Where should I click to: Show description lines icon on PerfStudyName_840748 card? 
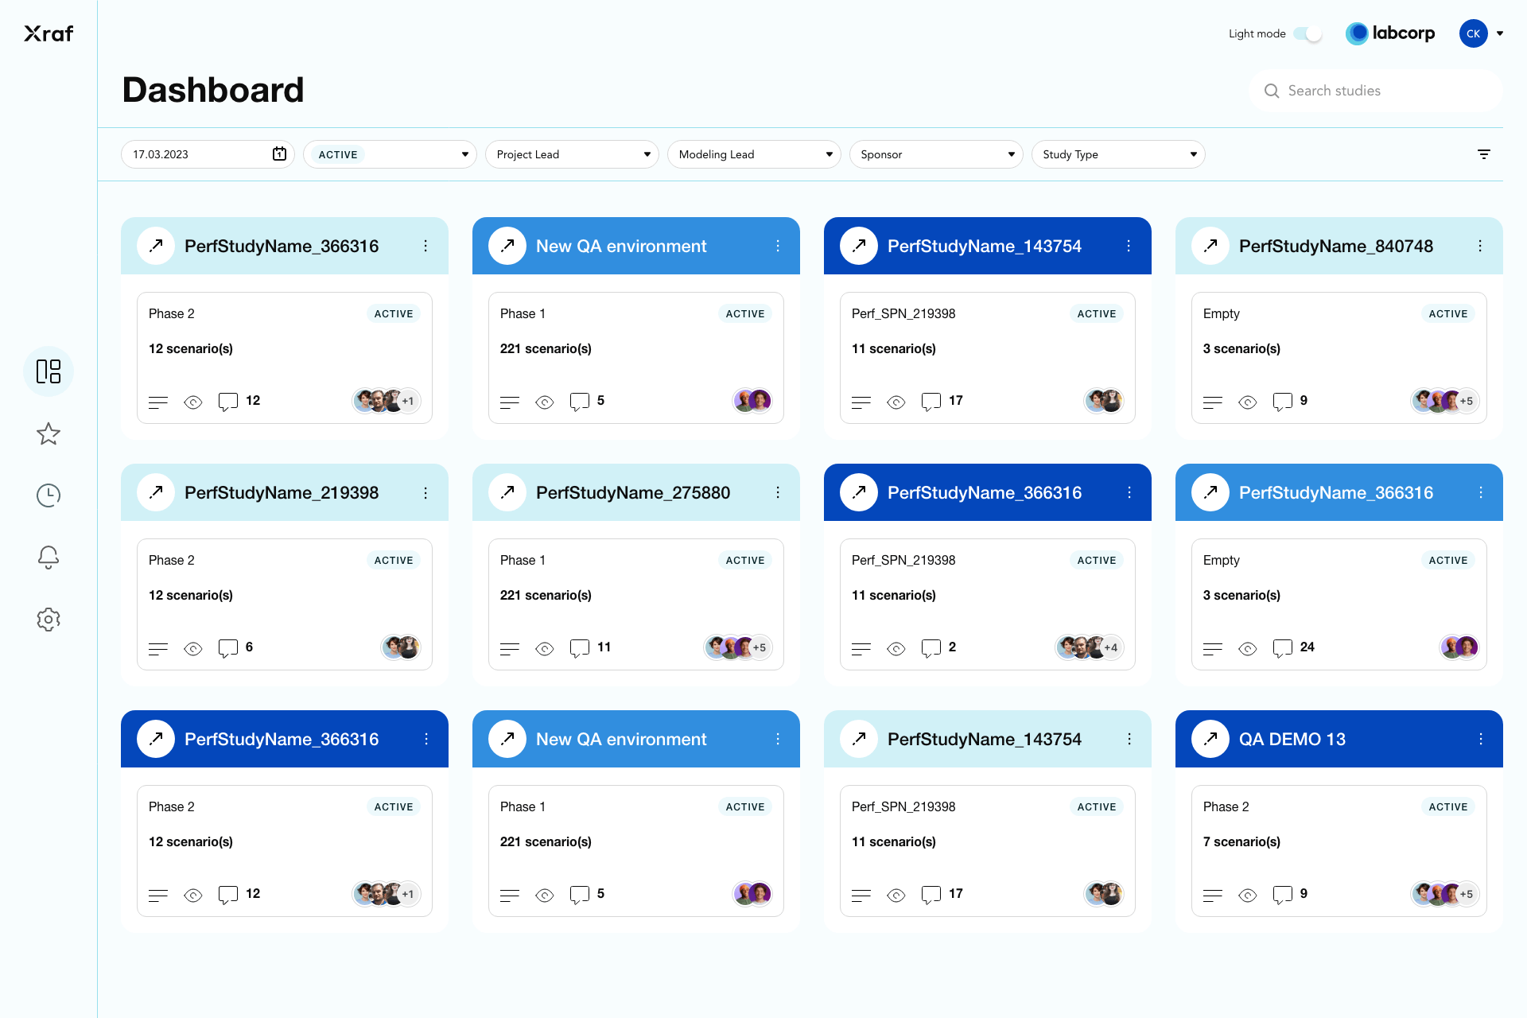click(1213, 402)
